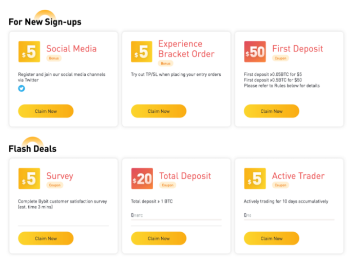Click the Bonus tag under Social Media
The width and height of the screenshot is (362, 262).
click(x=54, y=58)
